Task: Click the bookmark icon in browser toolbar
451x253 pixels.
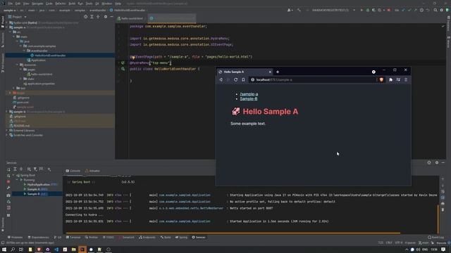Action: pyautogui.click(x=243, y=79)
